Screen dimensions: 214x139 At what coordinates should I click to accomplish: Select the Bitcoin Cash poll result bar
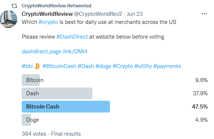66,107
